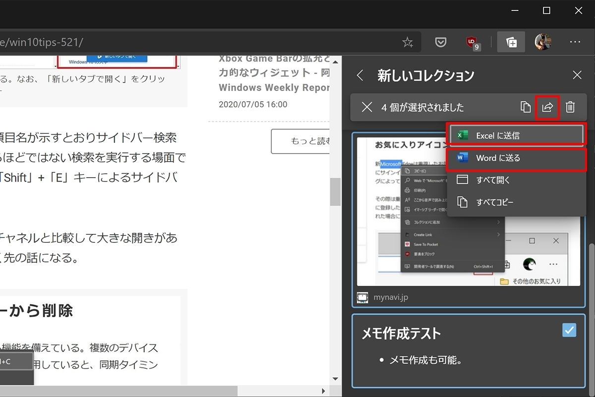Select すべて開く in the share menu
Viewport: 595px width, 397px height.
(x=517, y=180)
